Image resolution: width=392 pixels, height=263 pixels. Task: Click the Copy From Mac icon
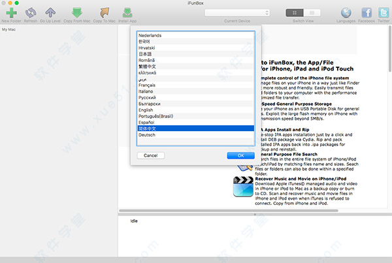[77, 12]
